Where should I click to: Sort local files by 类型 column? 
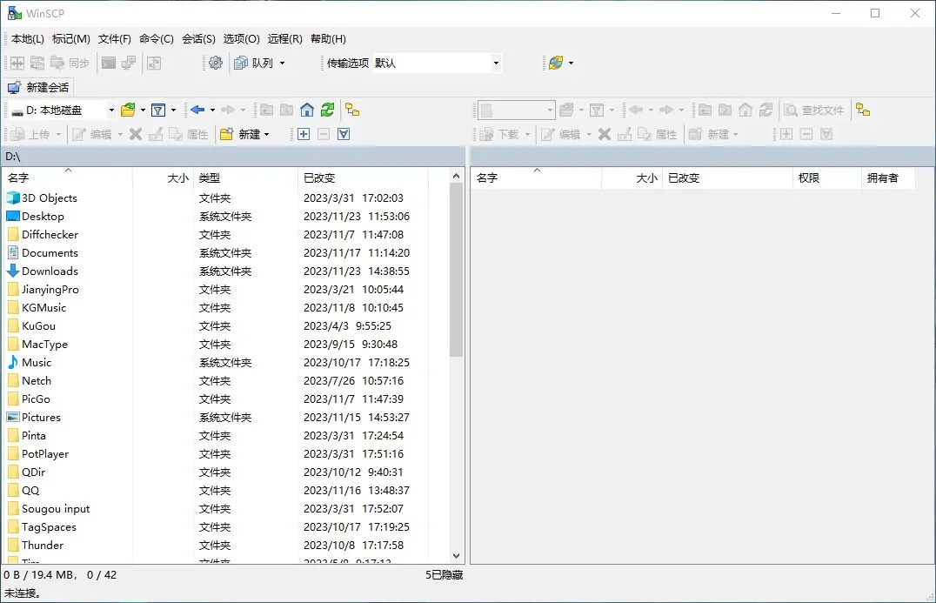point(245,178)
